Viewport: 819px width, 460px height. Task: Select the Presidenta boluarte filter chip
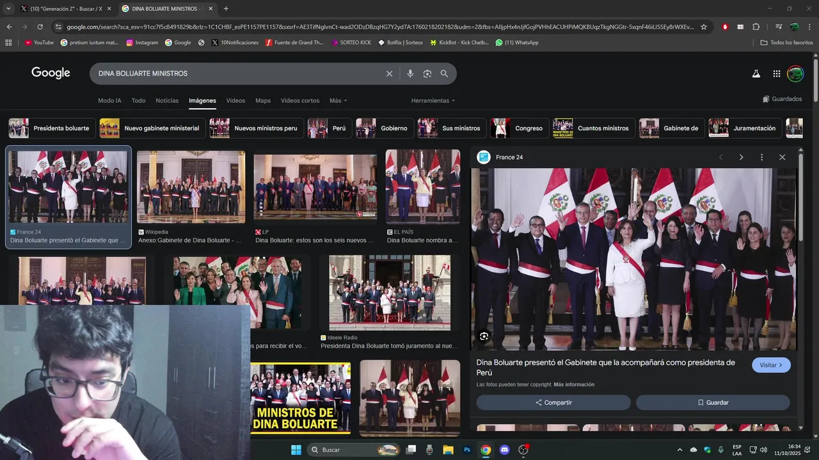(52, 128)
